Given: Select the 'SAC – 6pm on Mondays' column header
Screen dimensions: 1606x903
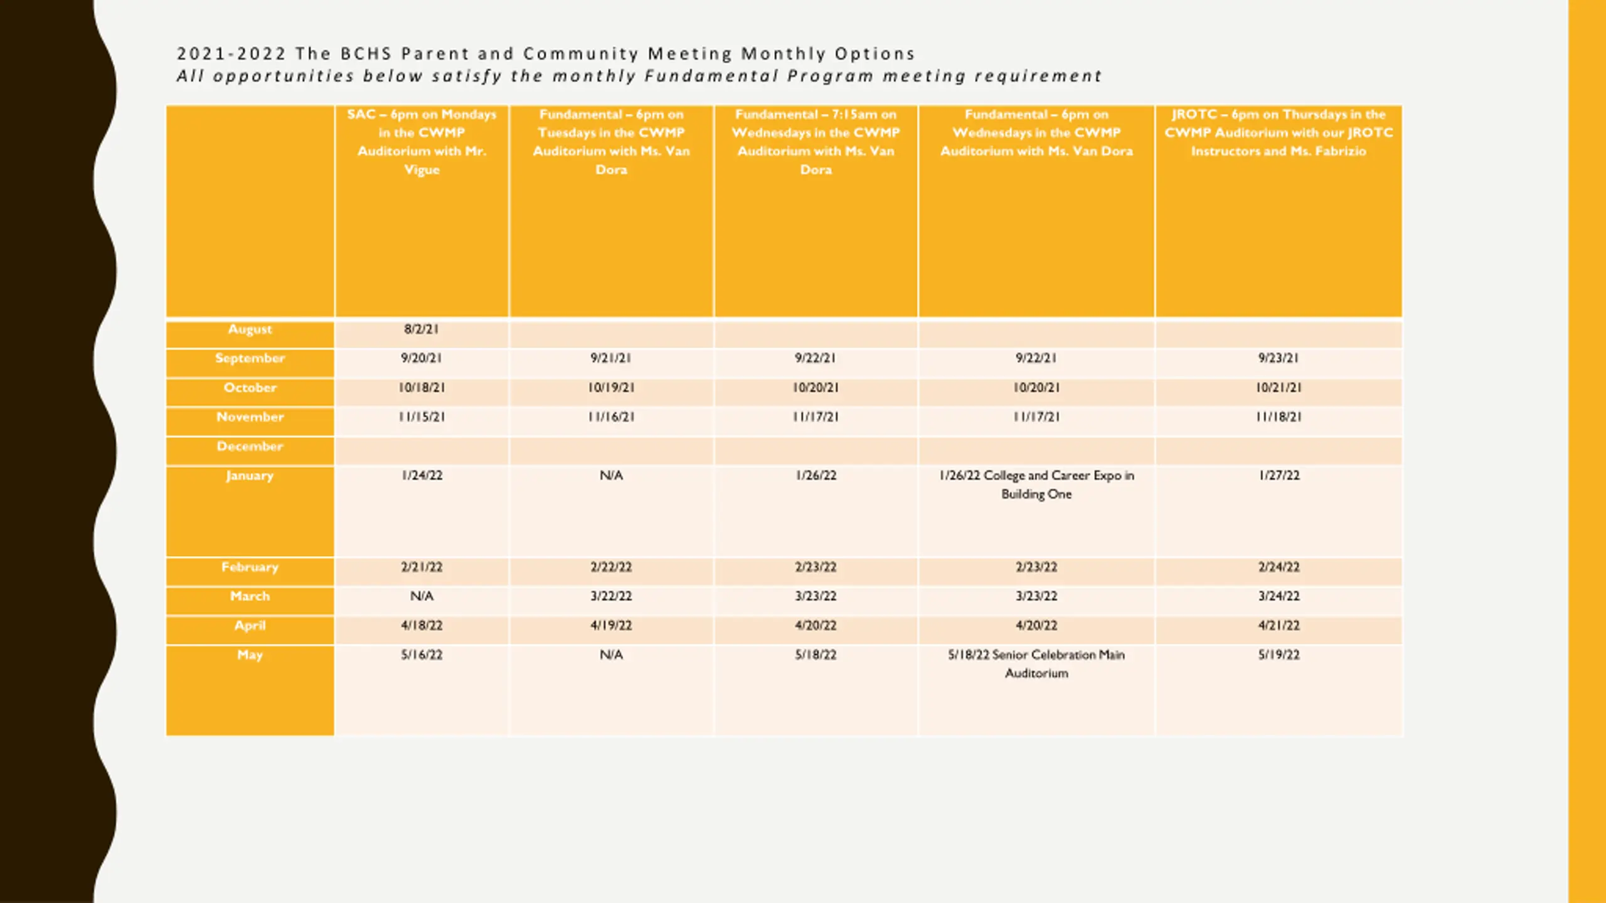Looking at the screenshot, I should [422, 211].
